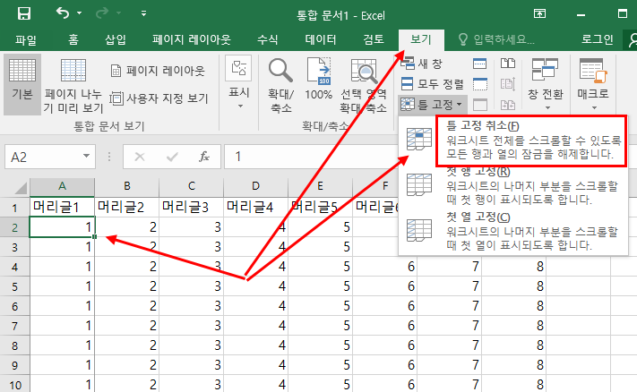Select row 10 header

[x=14, y=385]
